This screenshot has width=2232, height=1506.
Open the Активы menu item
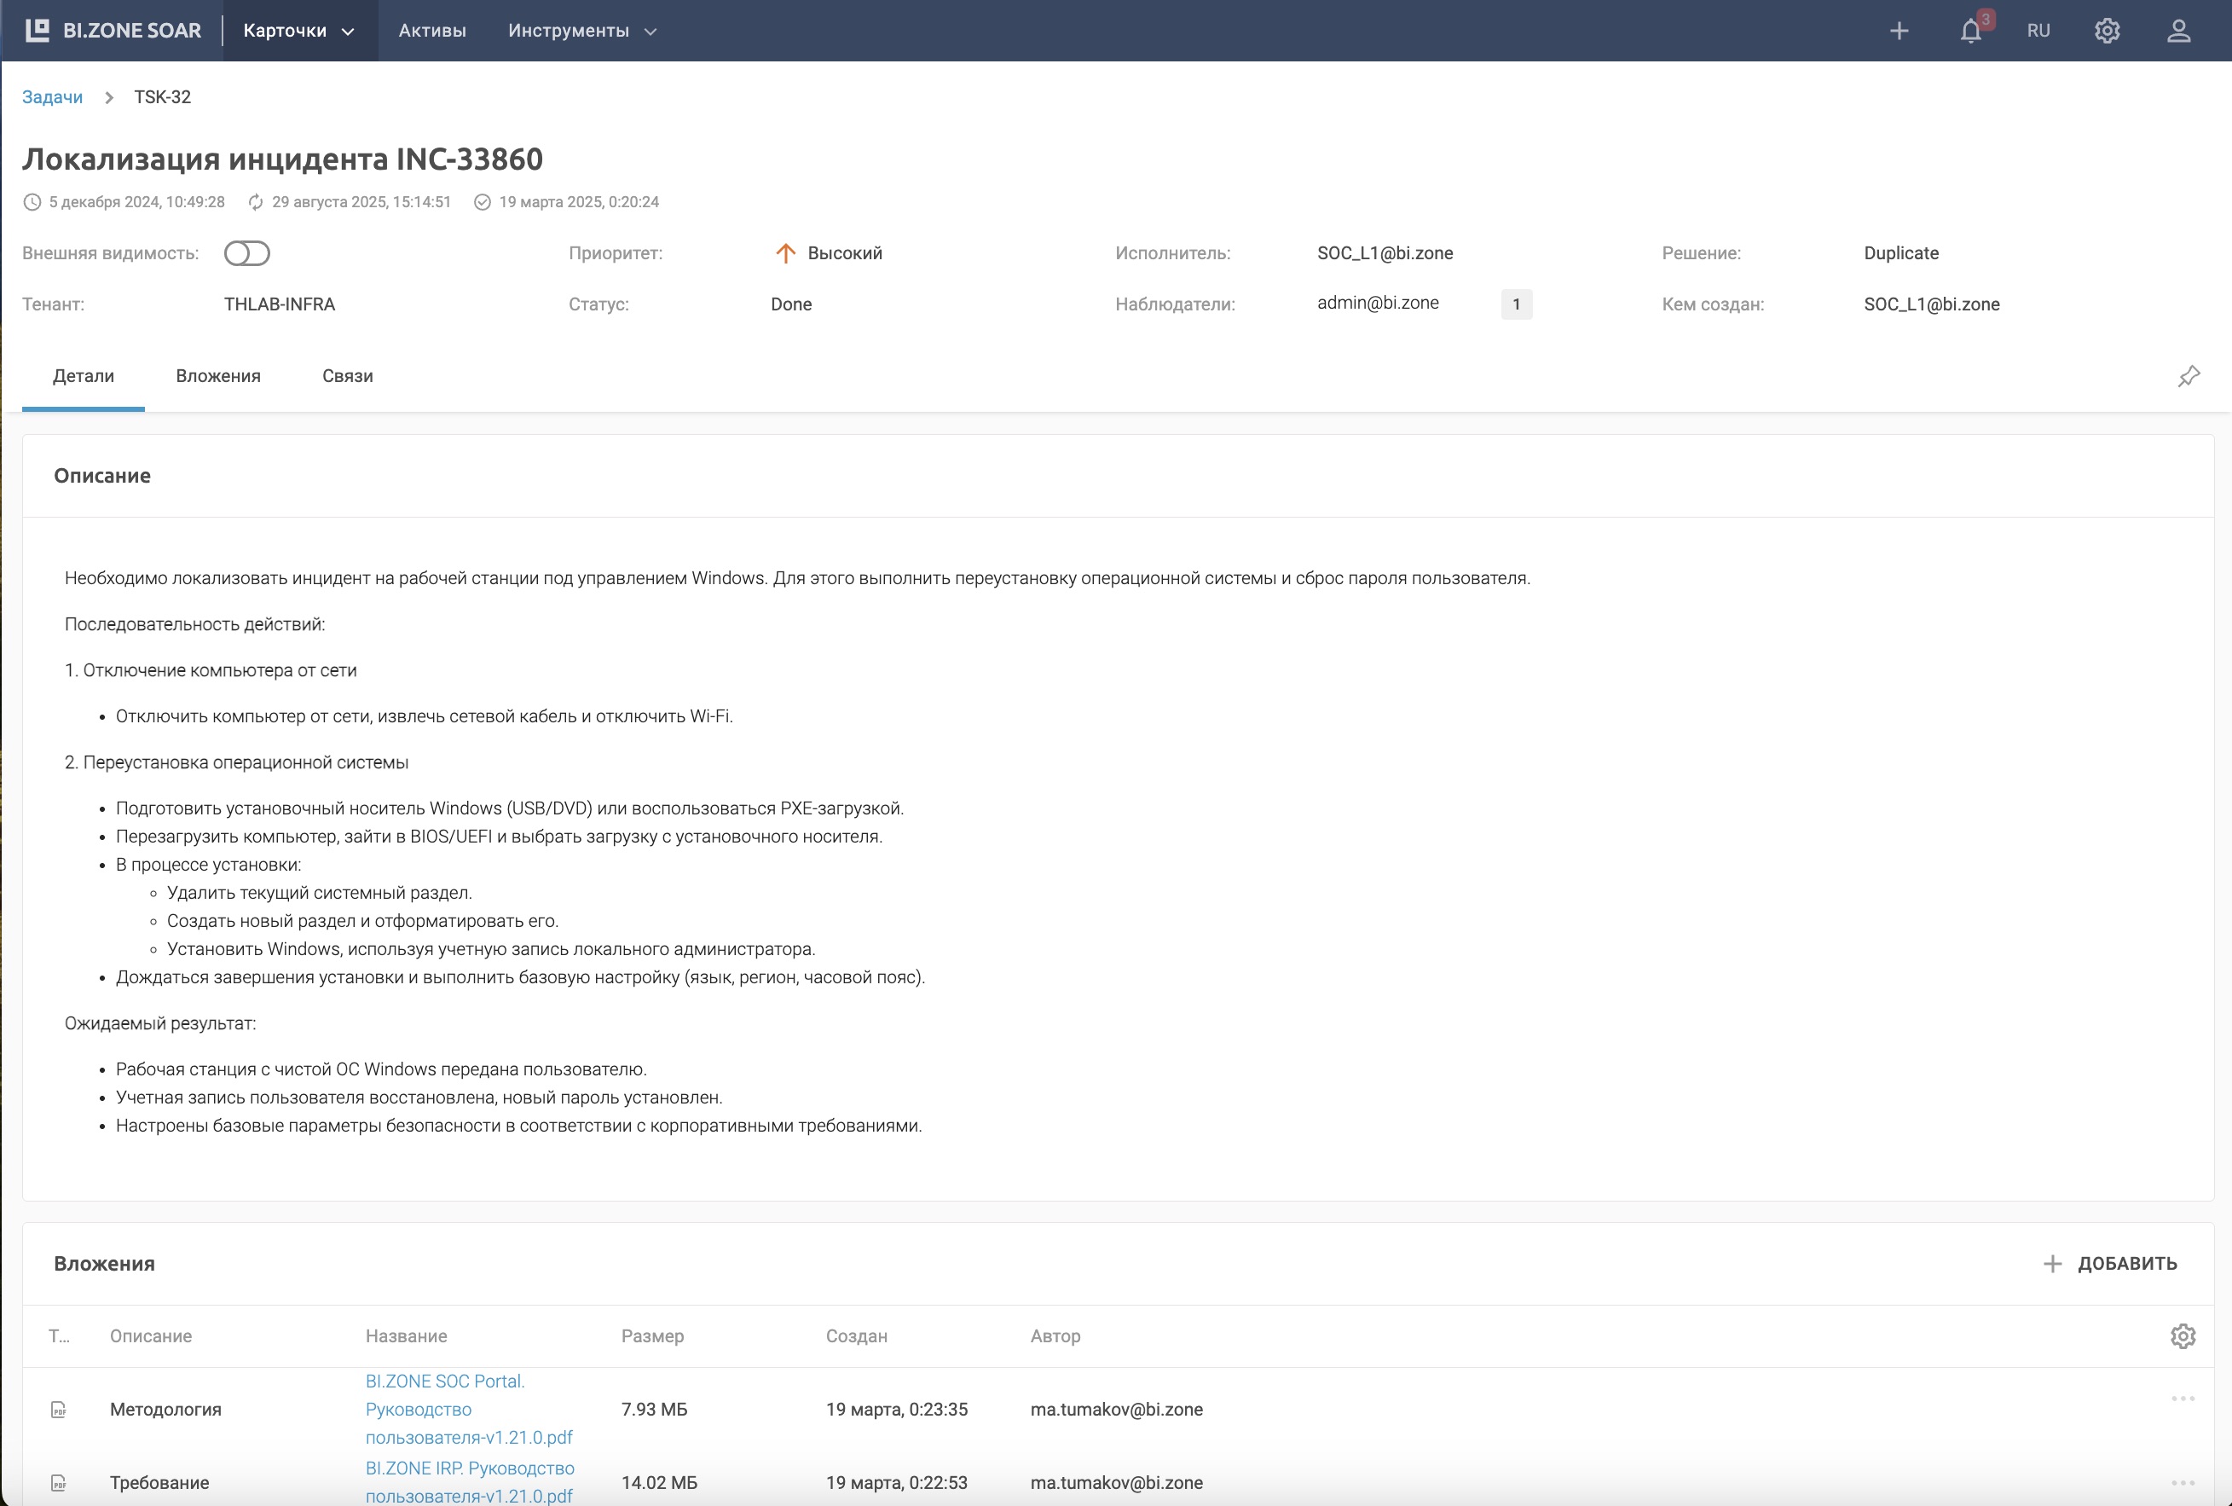[x=432, y=31]
